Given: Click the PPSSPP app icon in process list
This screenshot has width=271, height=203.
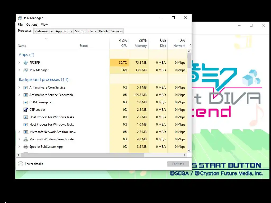Looking at the screenshot, I should point(26,62).
